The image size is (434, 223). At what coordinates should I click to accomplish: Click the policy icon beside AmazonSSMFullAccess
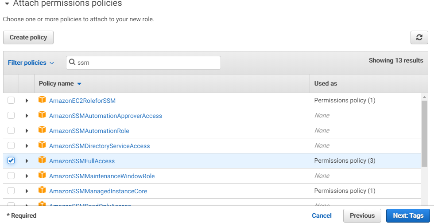click(42, 160)
